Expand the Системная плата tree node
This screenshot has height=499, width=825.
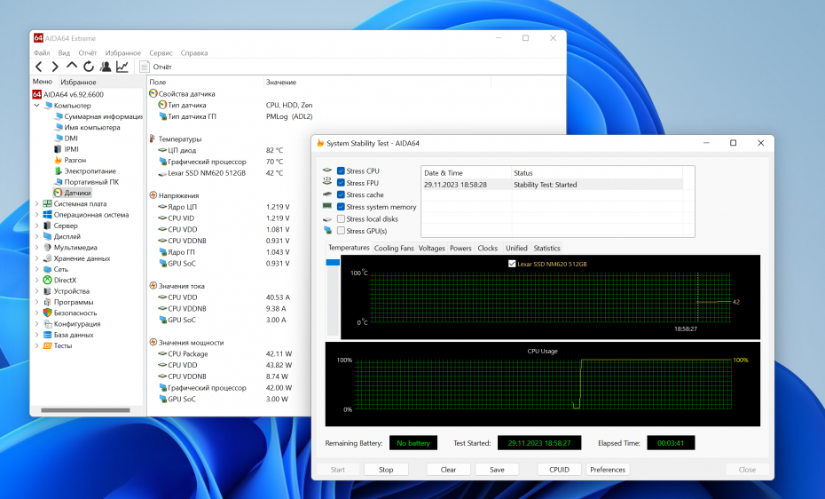point(37,203)
